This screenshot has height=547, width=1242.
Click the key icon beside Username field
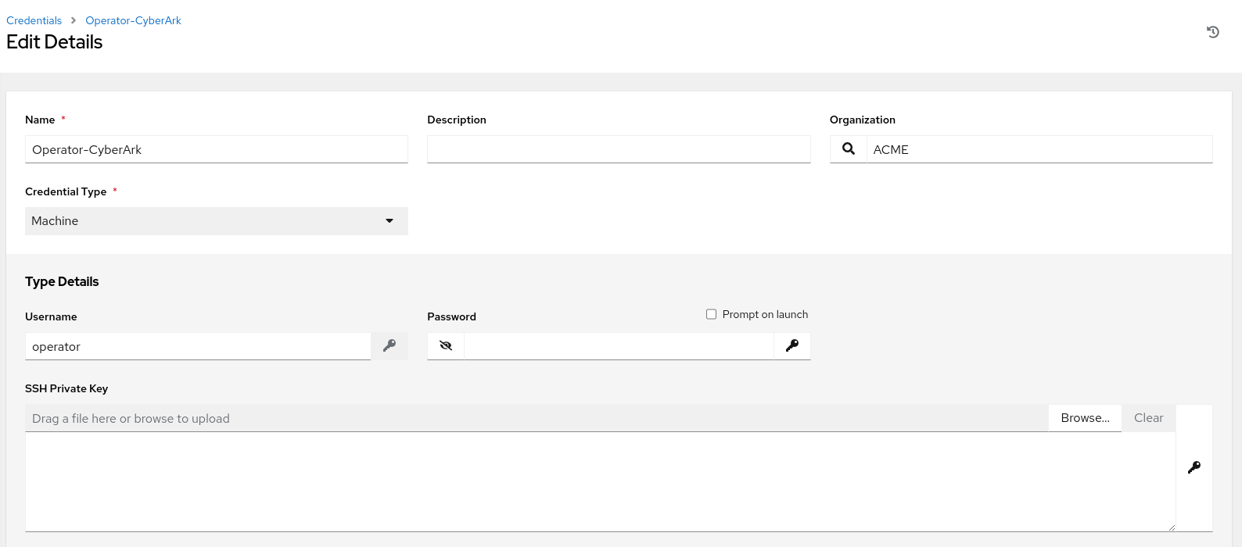(389, 346)
